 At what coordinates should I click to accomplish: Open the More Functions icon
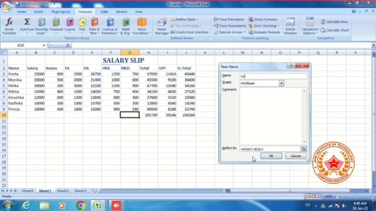coord(142,26)
